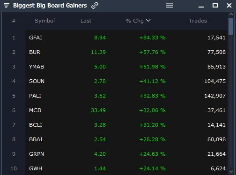The width and height of the screenshot is (236, 175).
Task: Close the Biggest Big Board Gainers window
Action: (x=229, y=6)
